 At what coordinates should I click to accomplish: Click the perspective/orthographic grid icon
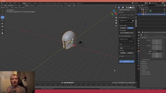pyautogui.click(x=116, y=26)
